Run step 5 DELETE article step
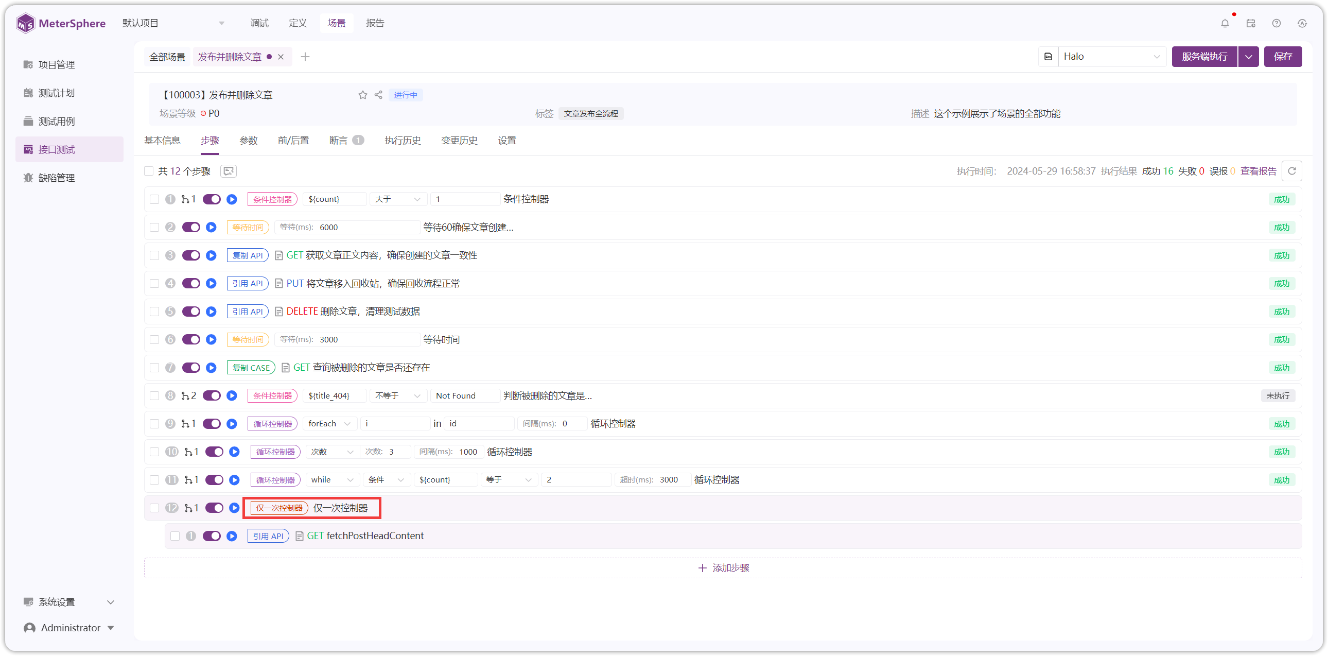Screen dimensions: 1328x656 212,312
